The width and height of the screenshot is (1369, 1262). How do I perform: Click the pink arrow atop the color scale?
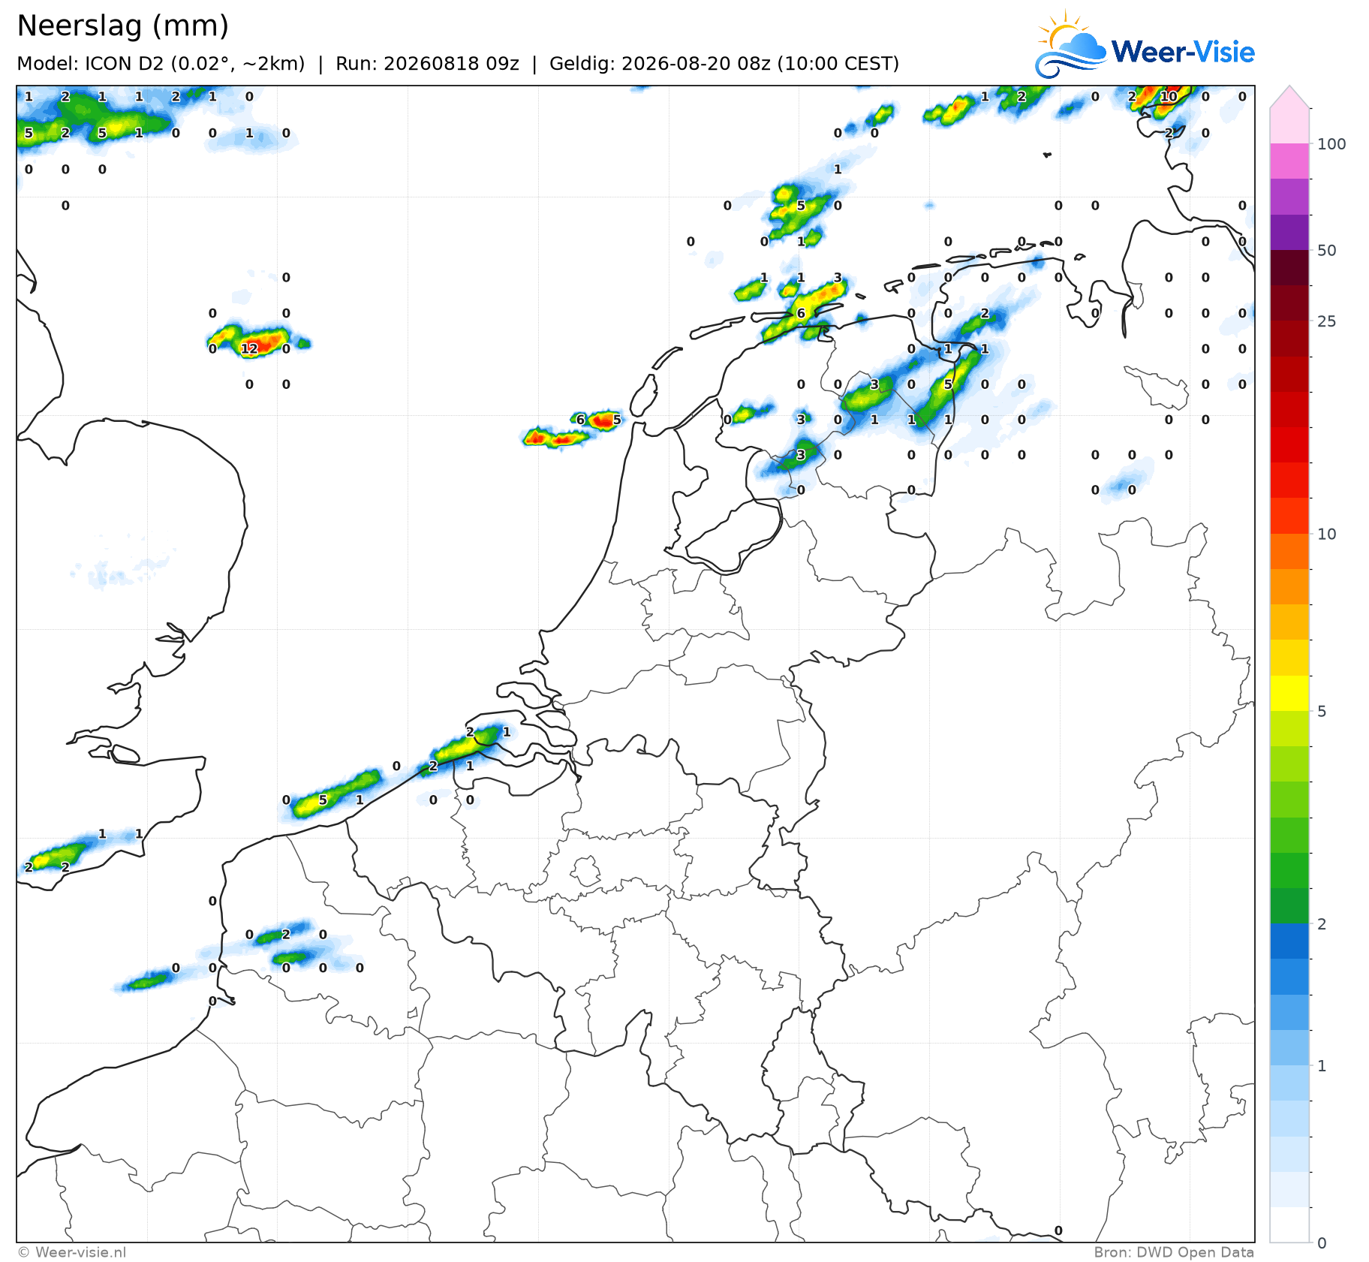click(x=1289, y=97)
